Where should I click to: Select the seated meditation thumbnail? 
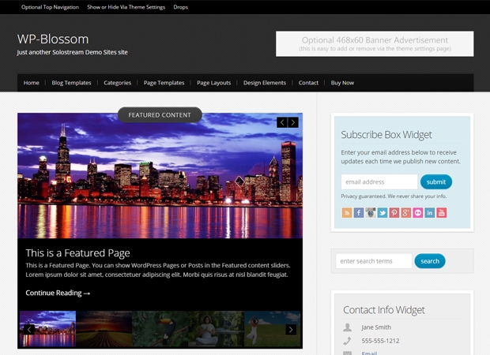217,329
